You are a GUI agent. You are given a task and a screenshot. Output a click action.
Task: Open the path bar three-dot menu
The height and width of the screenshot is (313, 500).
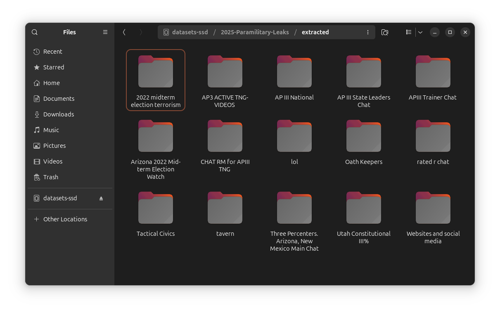point(368,32)
